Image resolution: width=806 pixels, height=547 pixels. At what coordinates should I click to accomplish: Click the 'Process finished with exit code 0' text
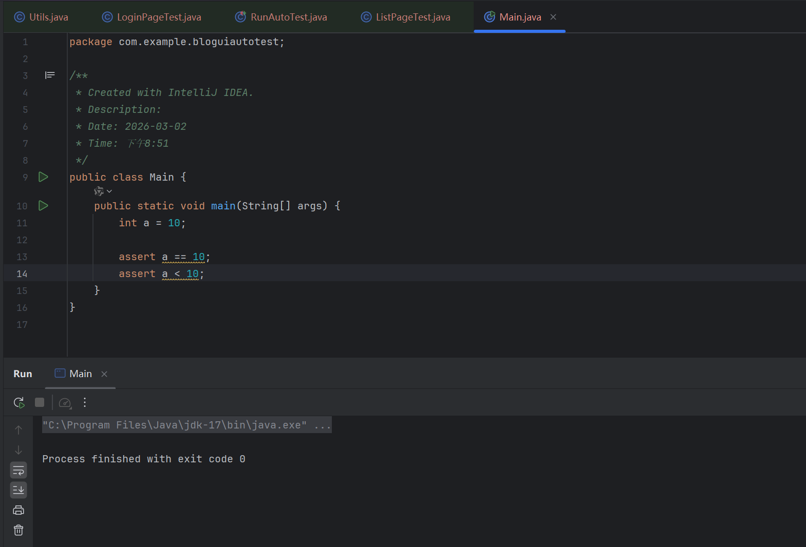[x=144, y=459]
